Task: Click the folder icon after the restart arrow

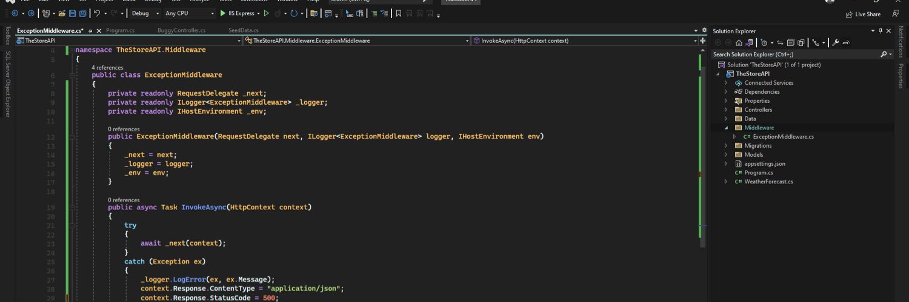Action: coord(313,13)
